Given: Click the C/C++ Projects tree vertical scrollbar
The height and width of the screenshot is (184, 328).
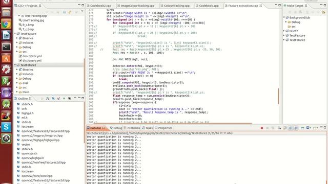Looking at the screenshot, I should coord(84,75).
